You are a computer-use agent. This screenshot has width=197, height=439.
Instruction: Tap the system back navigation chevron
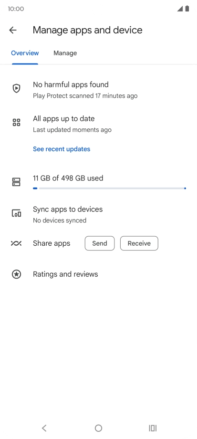point(44,428)
